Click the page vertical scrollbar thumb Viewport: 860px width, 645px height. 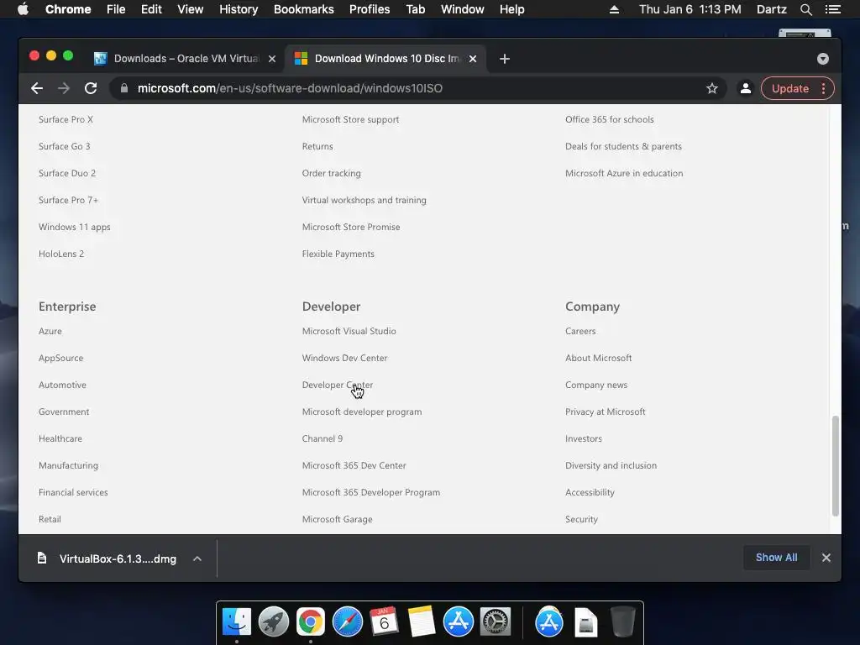pyautogui.click(x=836, y=466)
